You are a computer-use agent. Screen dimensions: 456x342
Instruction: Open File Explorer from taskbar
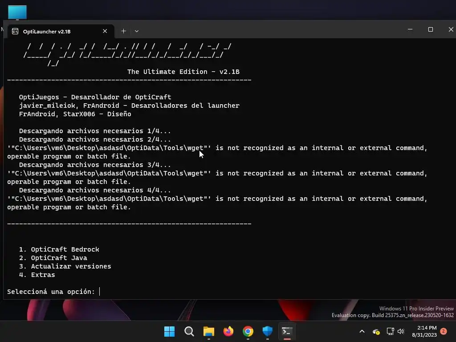coord(208,331)
